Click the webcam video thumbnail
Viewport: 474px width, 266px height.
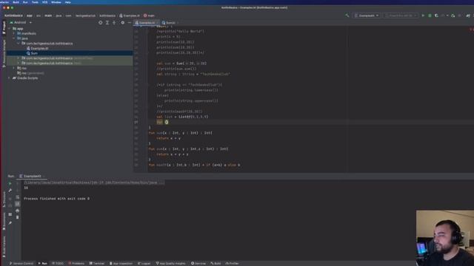click(445, 238)
